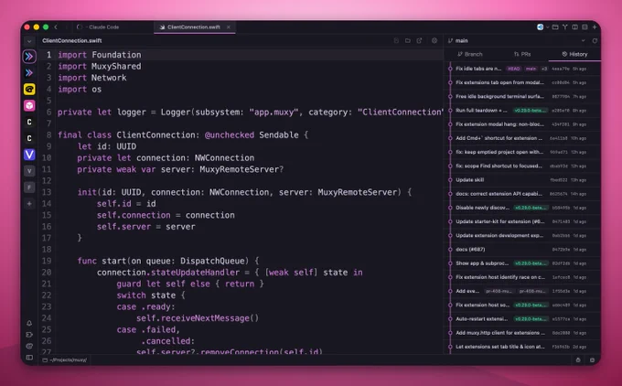Expand the dropdown next to the blue share icon
Screen dimensions: 622x386
tap(547, 27)
